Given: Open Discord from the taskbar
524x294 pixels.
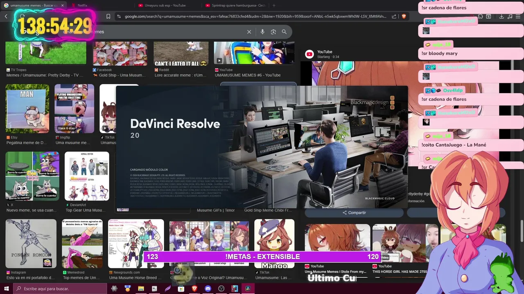Looking at the screenshot, I should 208,289.
